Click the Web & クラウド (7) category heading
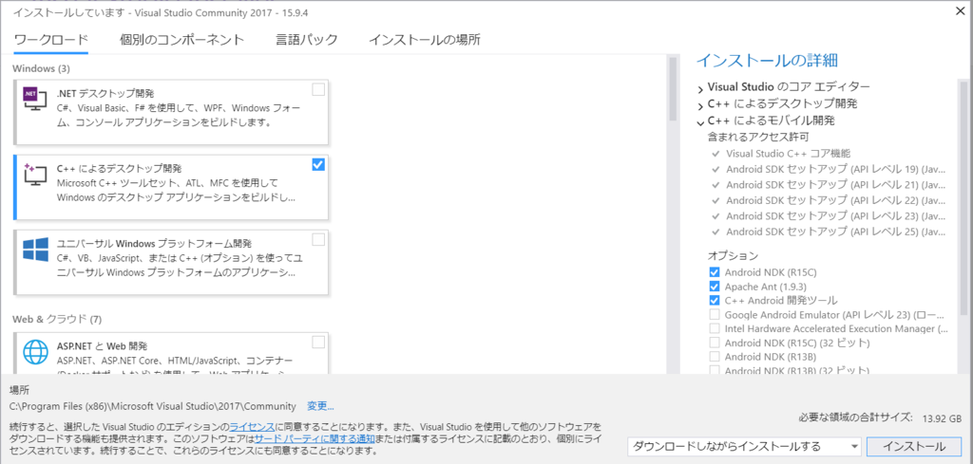 56,320
